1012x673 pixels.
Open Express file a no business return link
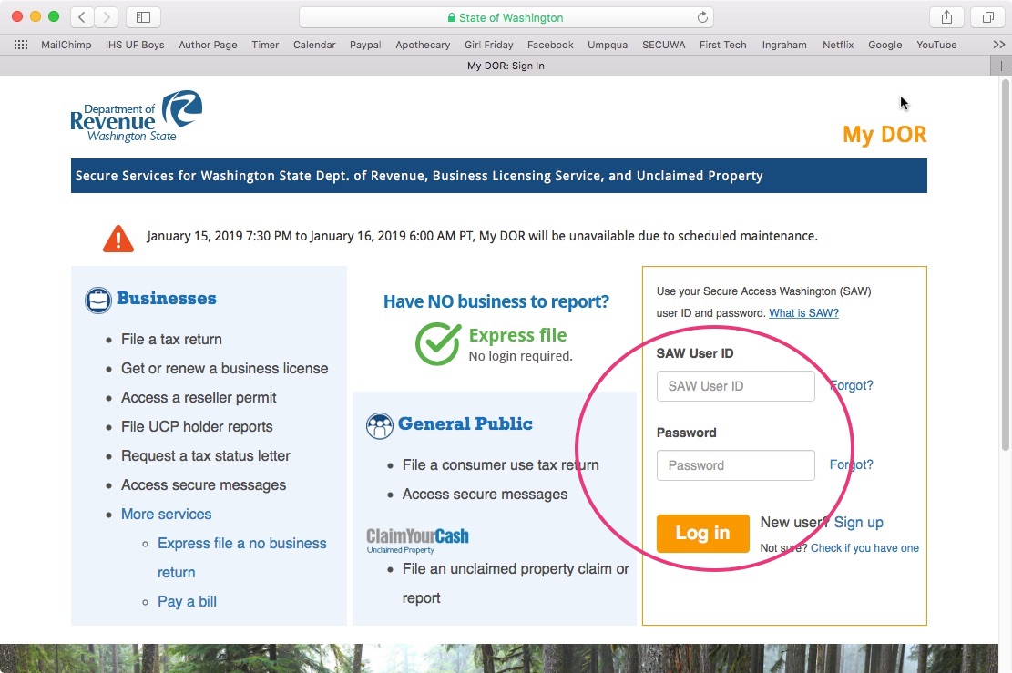click(x=242, y=557)
